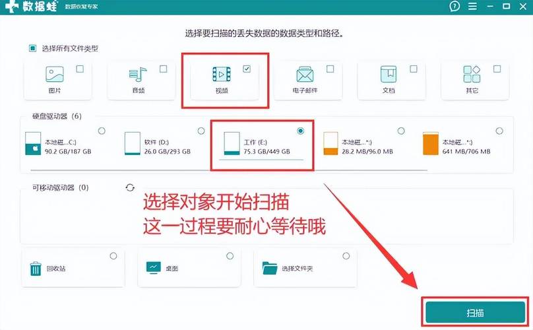
Task: Check the 电子邮件 file type checkbox
Action: (x=330, y=69)
